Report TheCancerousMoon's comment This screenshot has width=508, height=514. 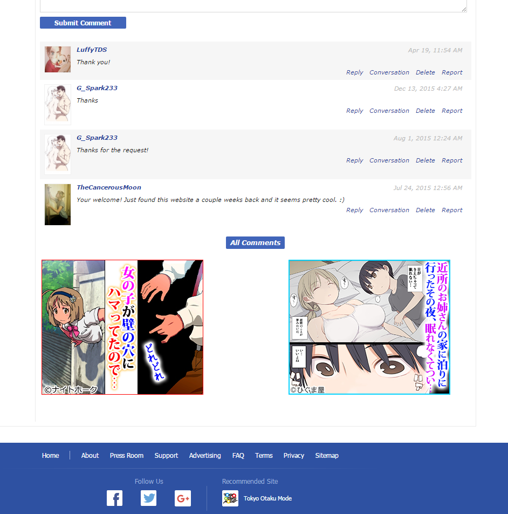coord(452,210)
